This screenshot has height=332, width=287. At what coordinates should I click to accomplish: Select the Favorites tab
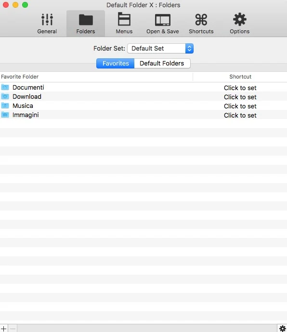(x=116, y=63)
